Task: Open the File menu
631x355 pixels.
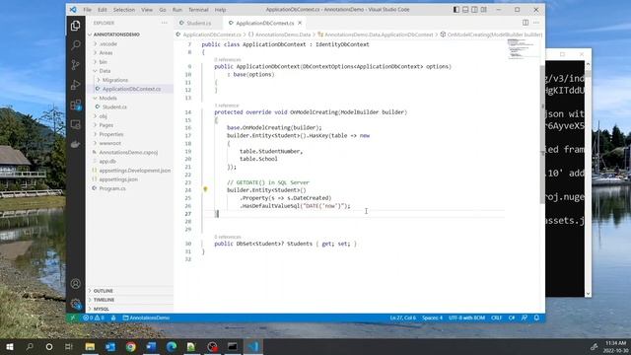Action: click(x=88, y=10)
